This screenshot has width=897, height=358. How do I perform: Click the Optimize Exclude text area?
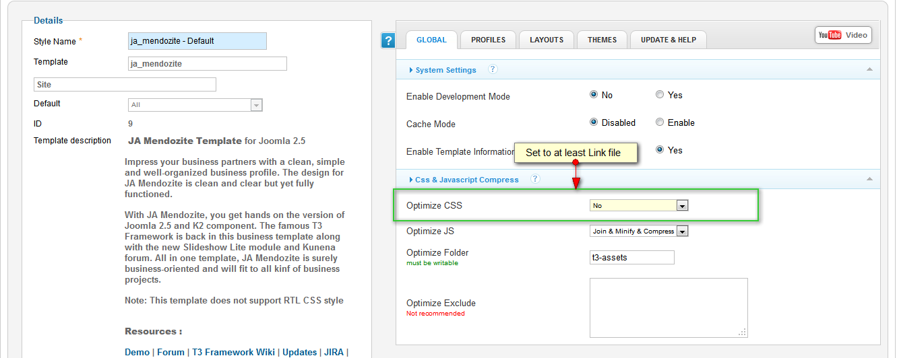point(668,308)
